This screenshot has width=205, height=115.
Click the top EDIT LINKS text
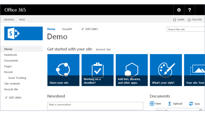click(92, 29)
